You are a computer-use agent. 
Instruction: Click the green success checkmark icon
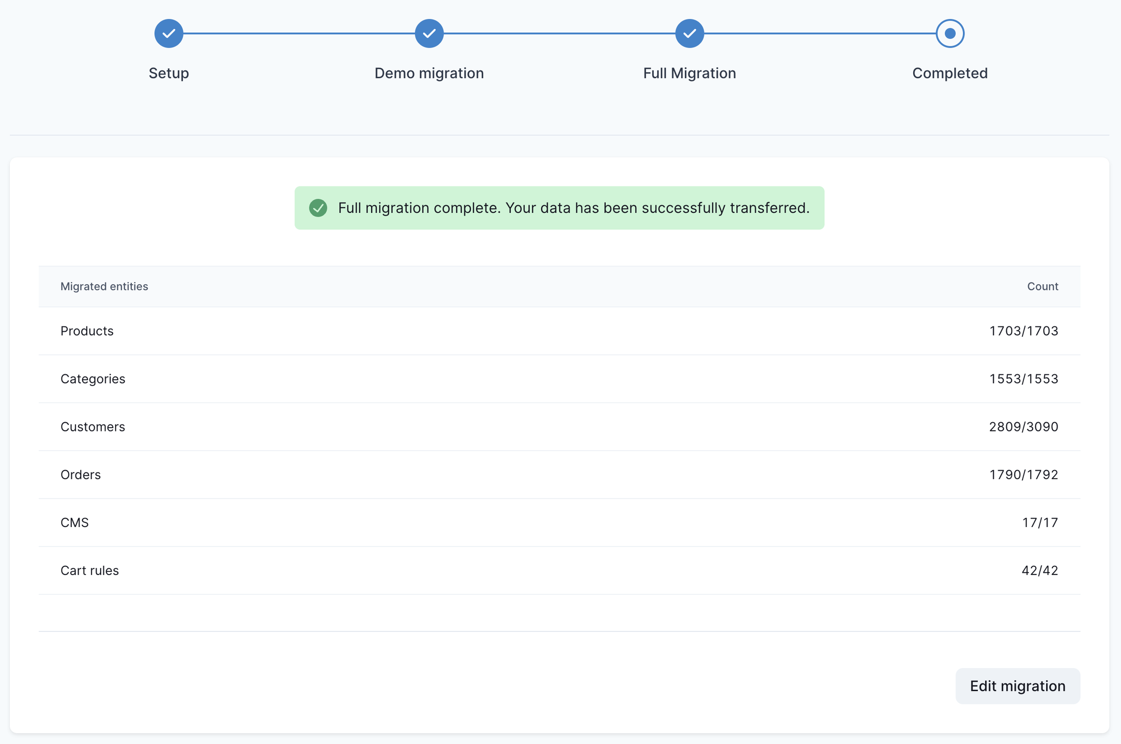tap(318, 208)
